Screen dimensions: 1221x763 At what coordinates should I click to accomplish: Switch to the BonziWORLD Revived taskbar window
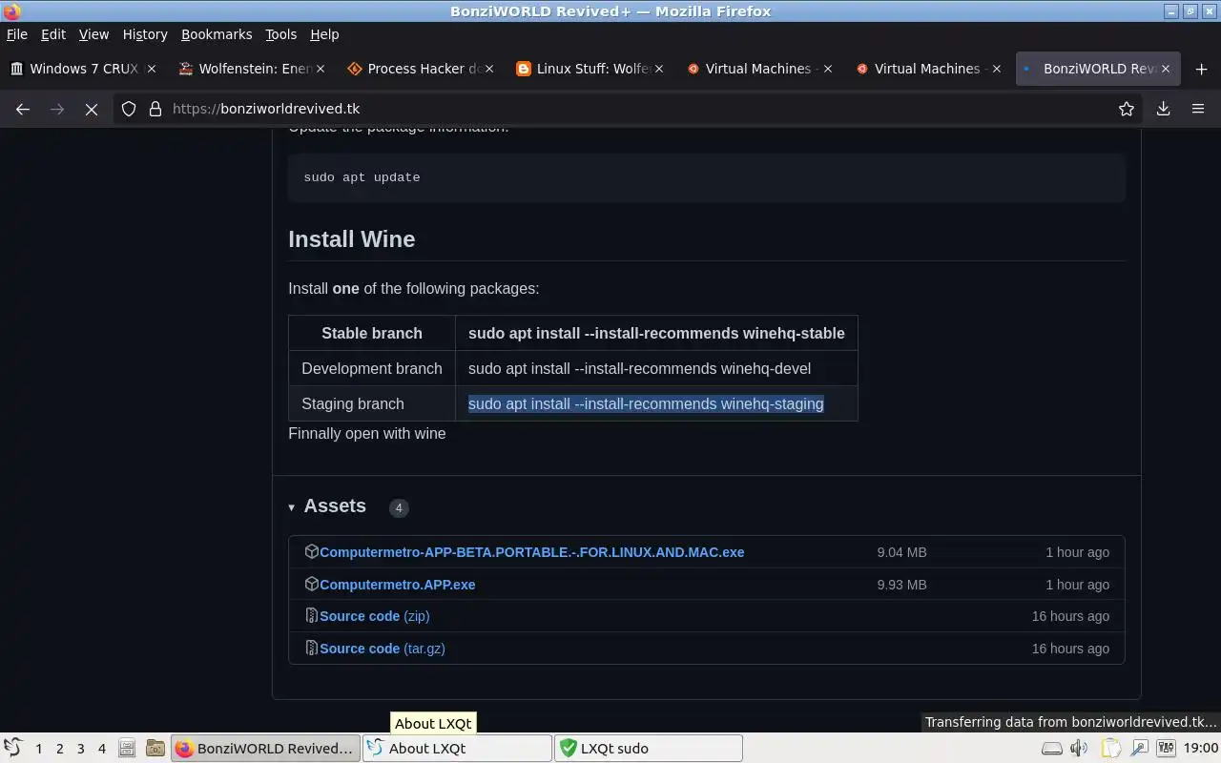[266, 749]
